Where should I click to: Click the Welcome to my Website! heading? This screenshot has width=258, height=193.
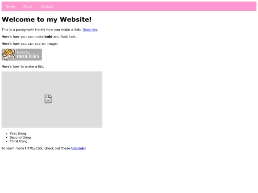click(46, 20)
